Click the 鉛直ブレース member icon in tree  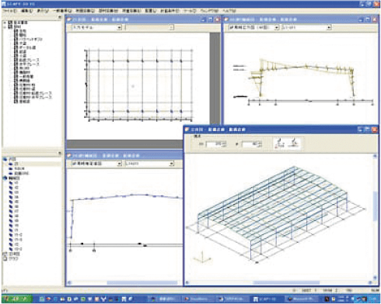point(16,60)
